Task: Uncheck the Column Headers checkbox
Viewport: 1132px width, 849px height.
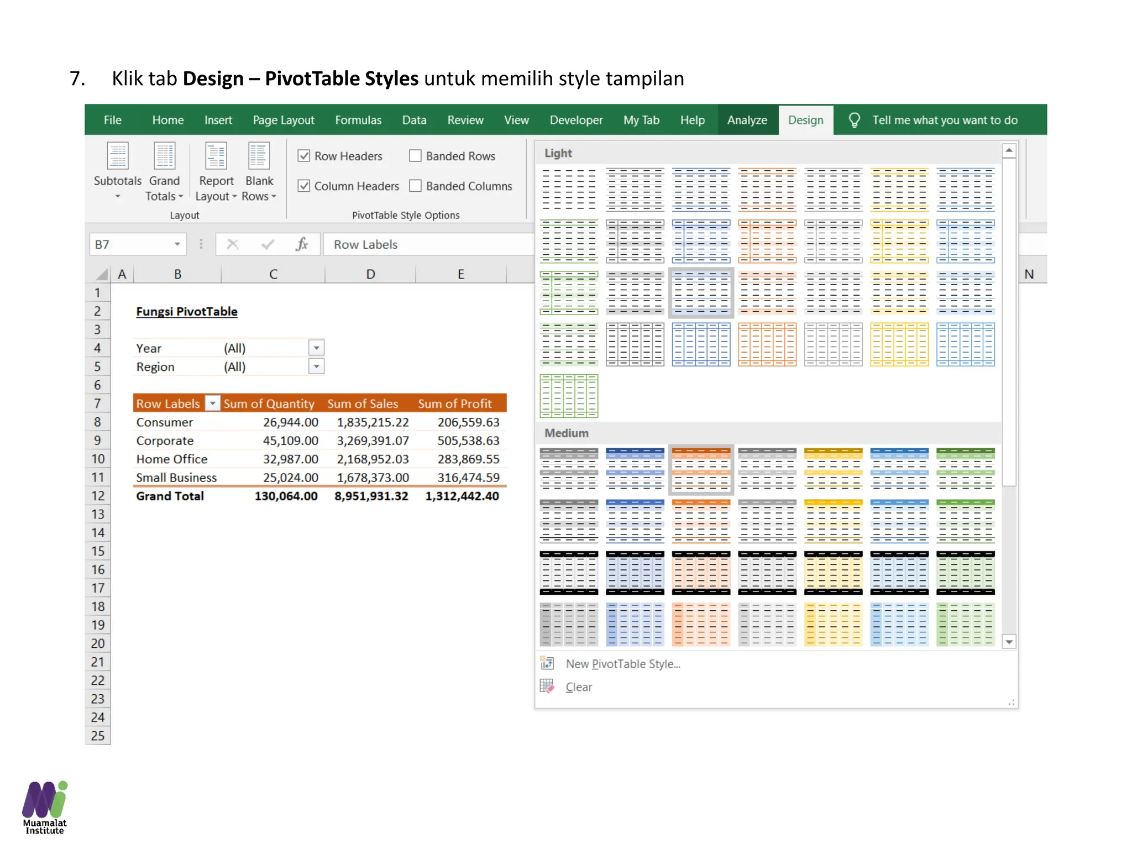Action: pyautogui.click(x=304, y=186)
